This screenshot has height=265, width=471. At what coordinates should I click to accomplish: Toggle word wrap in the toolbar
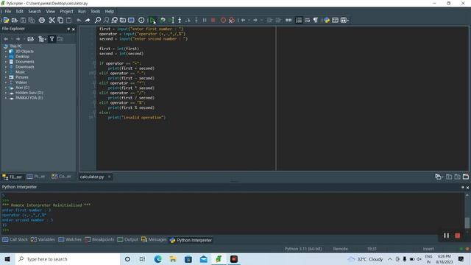[307, 20]
